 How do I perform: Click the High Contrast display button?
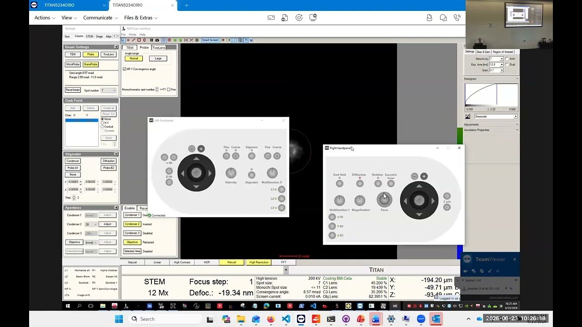point(182,263)
